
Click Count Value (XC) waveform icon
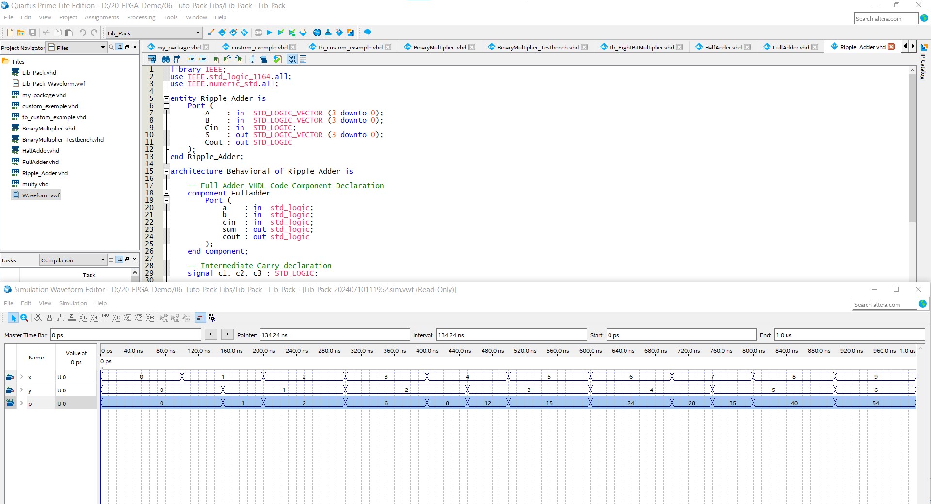click(116, 318)
